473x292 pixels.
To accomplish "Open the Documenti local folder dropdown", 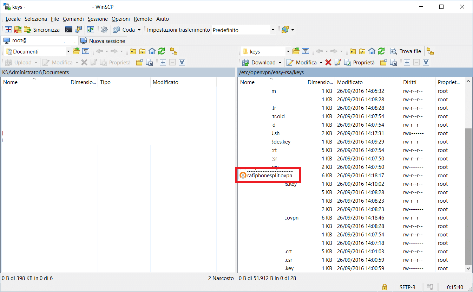I will coord(68,52).
